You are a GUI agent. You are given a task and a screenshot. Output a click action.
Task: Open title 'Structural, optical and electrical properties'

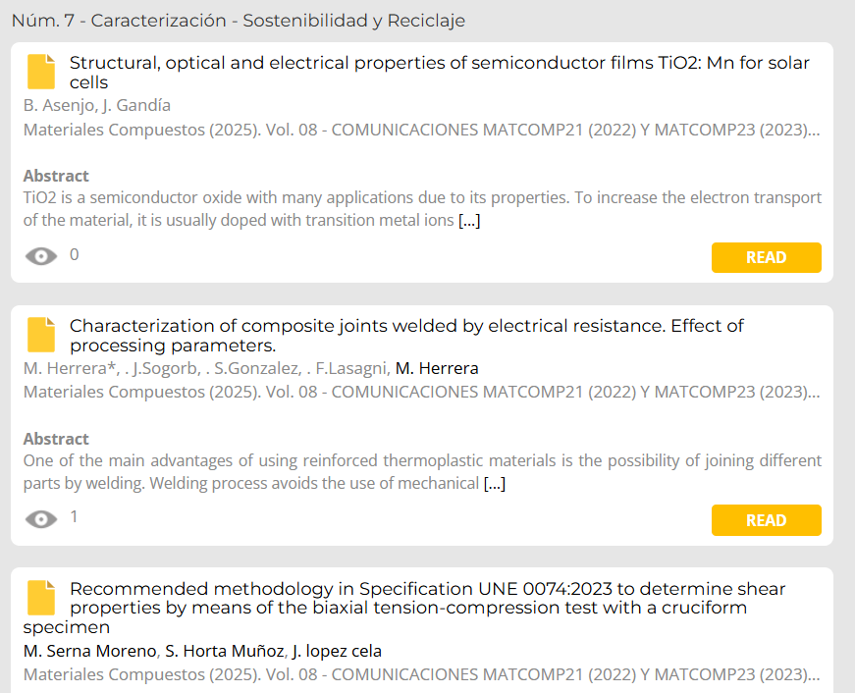pyautogui.click(x=440, y=73)
